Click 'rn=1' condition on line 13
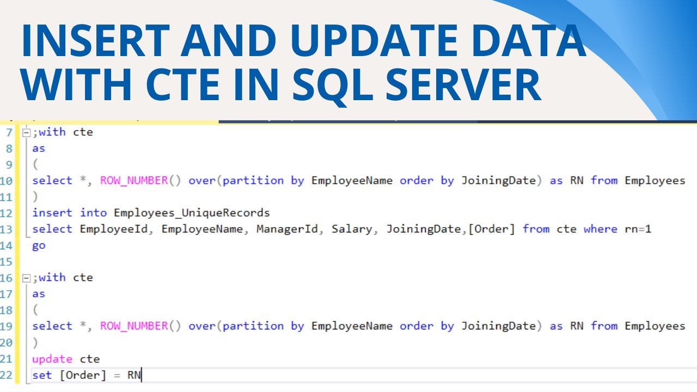Viewport: 697px width, 392px height. pyautogui.click(x=638, y=229)
